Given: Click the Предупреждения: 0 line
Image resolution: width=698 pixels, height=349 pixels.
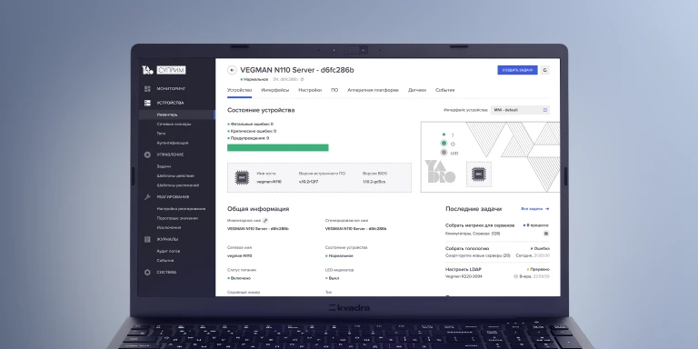Looking at the screenshot, I should pyautogui.click(x=248, y=138).
